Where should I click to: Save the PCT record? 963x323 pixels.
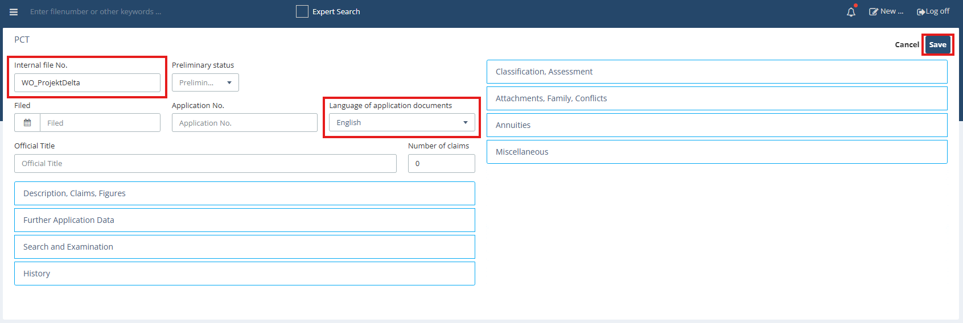pyautogui.click(x=937, y=45)
